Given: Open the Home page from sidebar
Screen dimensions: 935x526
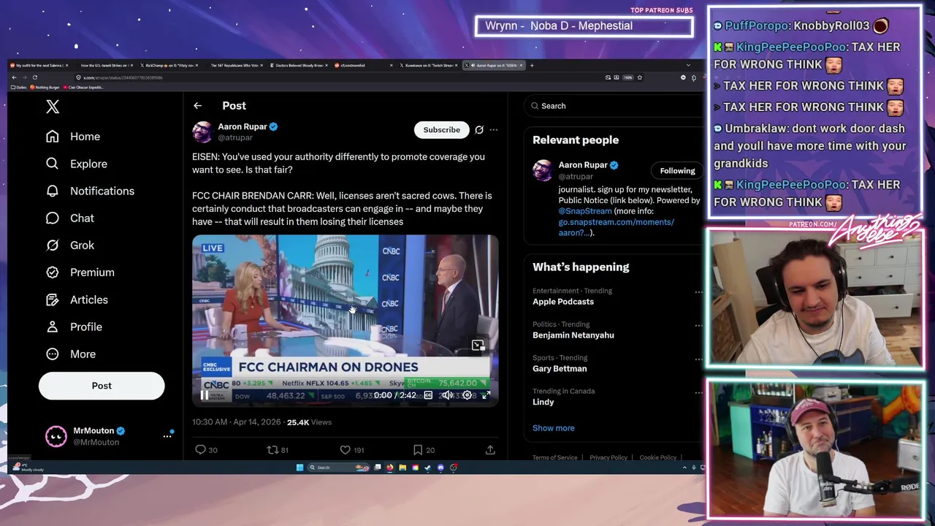Looking at the screenshot, I should (73, 137).
